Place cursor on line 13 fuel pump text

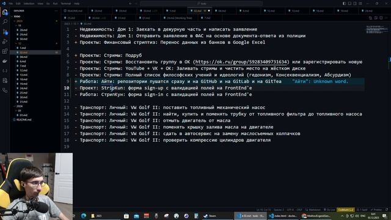point(215,108)
